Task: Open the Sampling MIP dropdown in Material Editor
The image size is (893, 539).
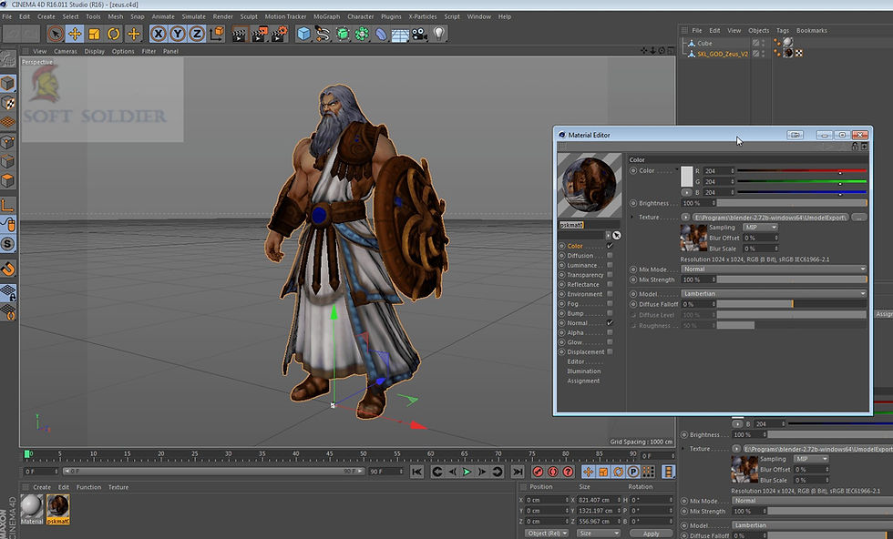Action: 760,227
